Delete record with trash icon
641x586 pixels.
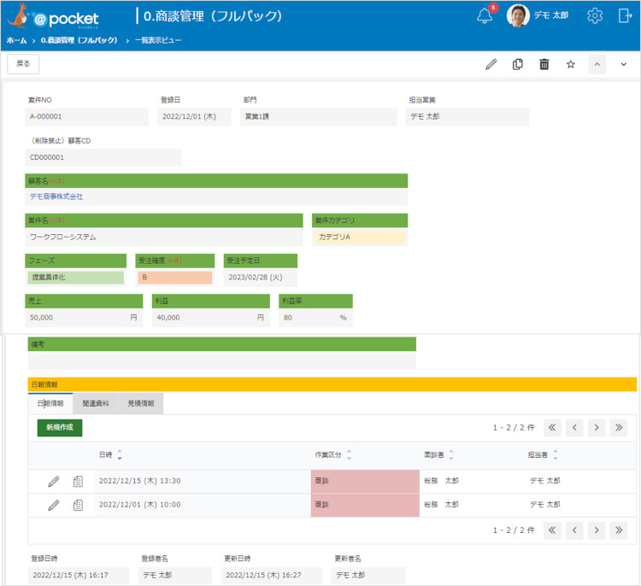[544, 65]
